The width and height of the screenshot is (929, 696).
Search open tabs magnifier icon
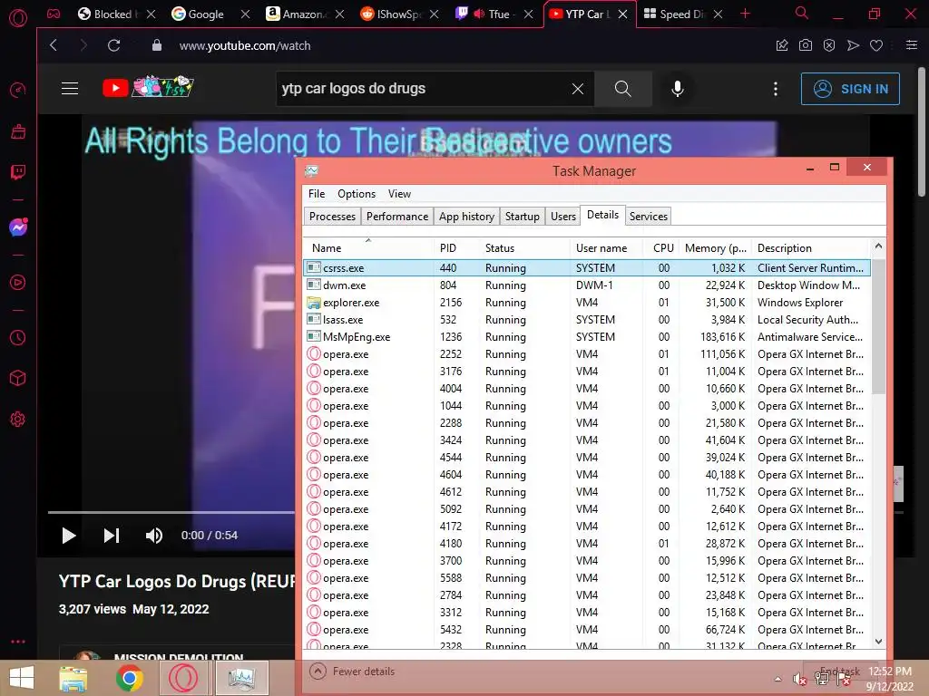(801, 13)
